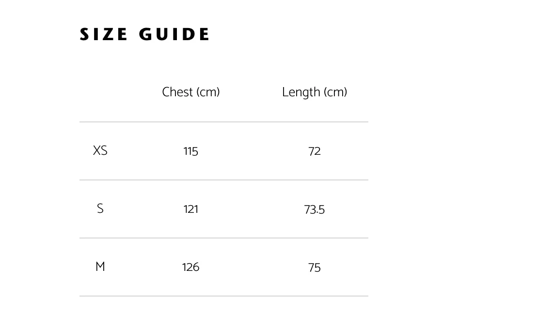
Task: Click the SIZE GUIDE heading
Action: pyautogui.click(x=144, y=34)
